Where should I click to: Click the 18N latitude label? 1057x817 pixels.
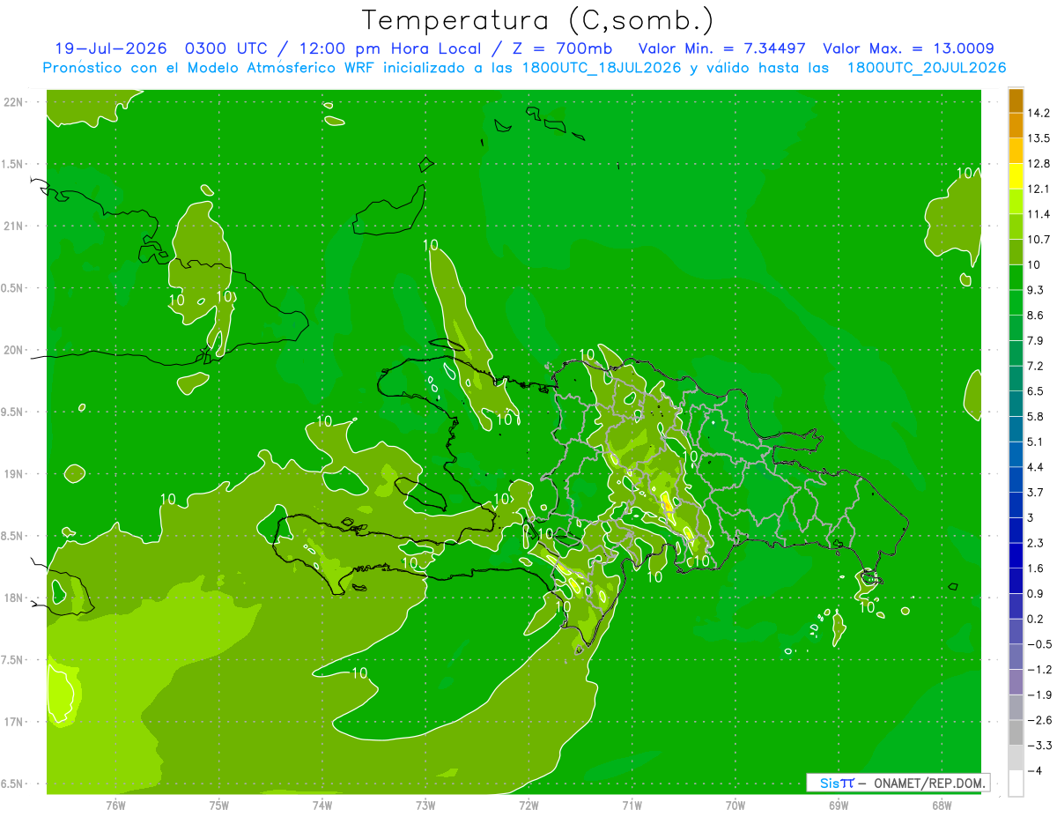pos(13,598)
